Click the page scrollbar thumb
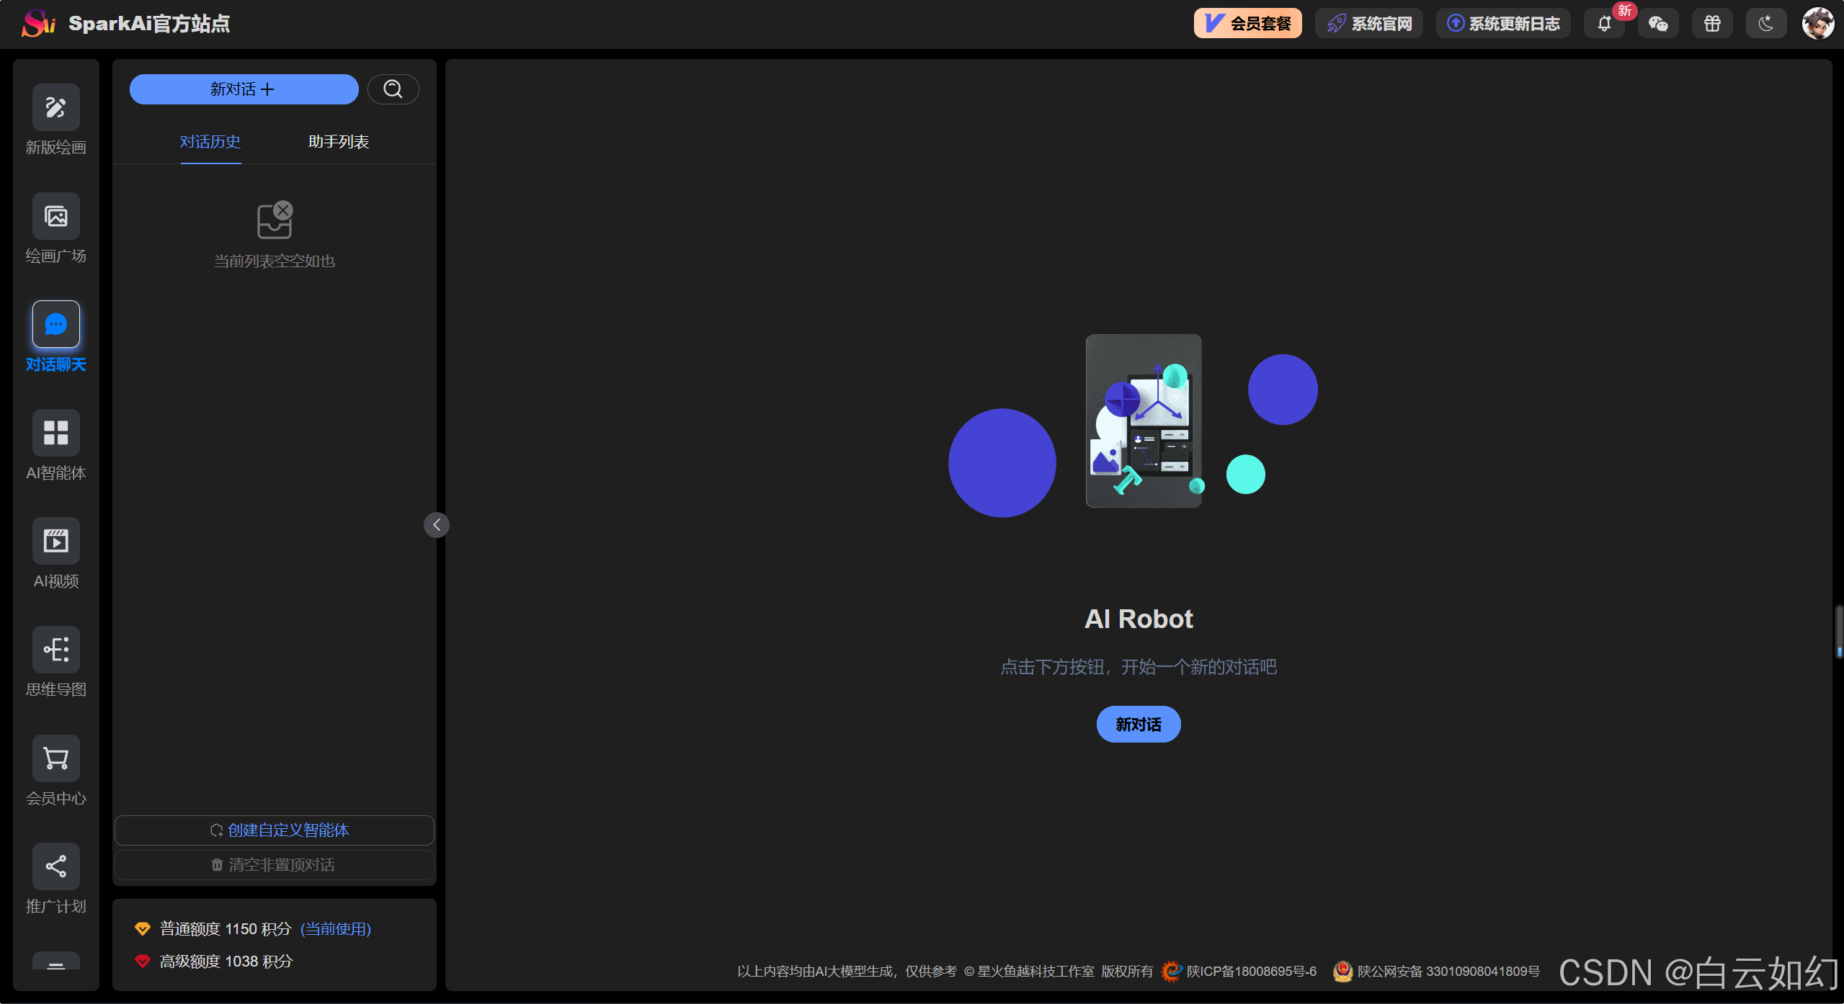The width and height of the screenshot is (1844, 1004). click(1839, 632)
